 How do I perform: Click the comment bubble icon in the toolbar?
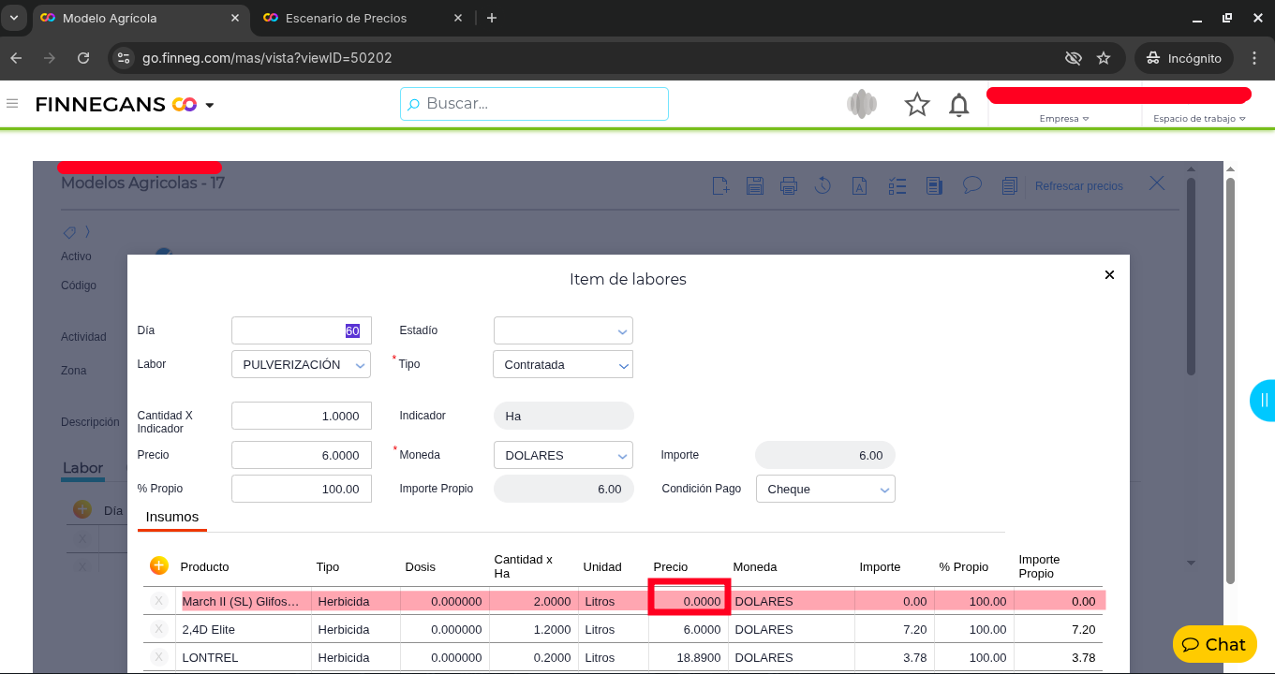(x=972, y=185)
